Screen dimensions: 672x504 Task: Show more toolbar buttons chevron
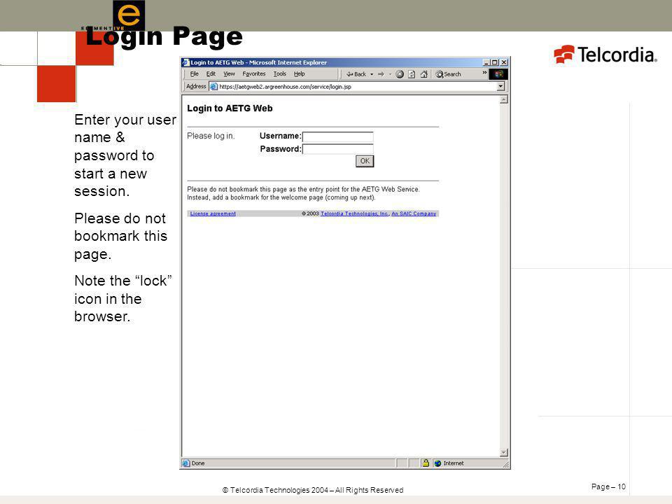pyautogui.click(x=484, y=72)
